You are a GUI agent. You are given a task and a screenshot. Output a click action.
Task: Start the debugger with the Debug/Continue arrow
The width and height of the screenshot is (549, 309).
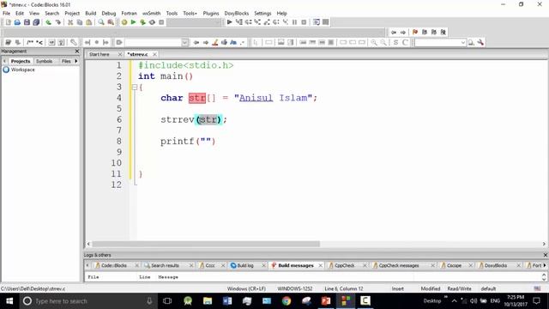click(x=229, y=22)
